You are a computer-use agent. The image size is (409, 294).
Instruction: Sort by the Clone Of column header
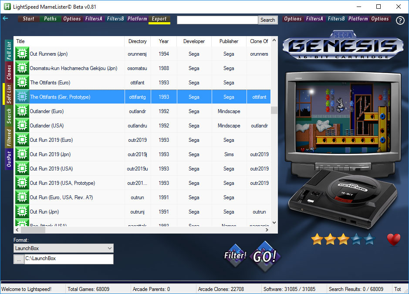pos(259,41)
